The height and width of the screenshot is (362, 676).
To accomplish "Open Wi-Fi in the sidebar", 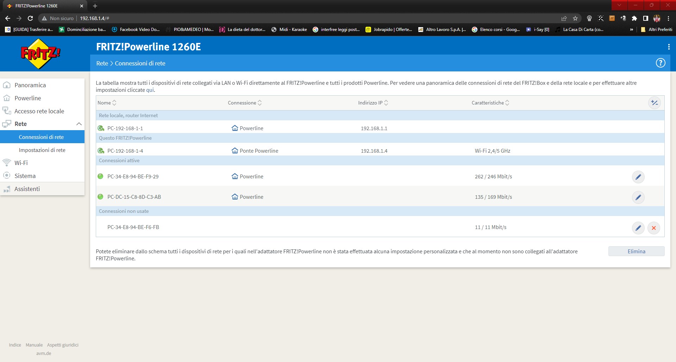I will (42, 163).
